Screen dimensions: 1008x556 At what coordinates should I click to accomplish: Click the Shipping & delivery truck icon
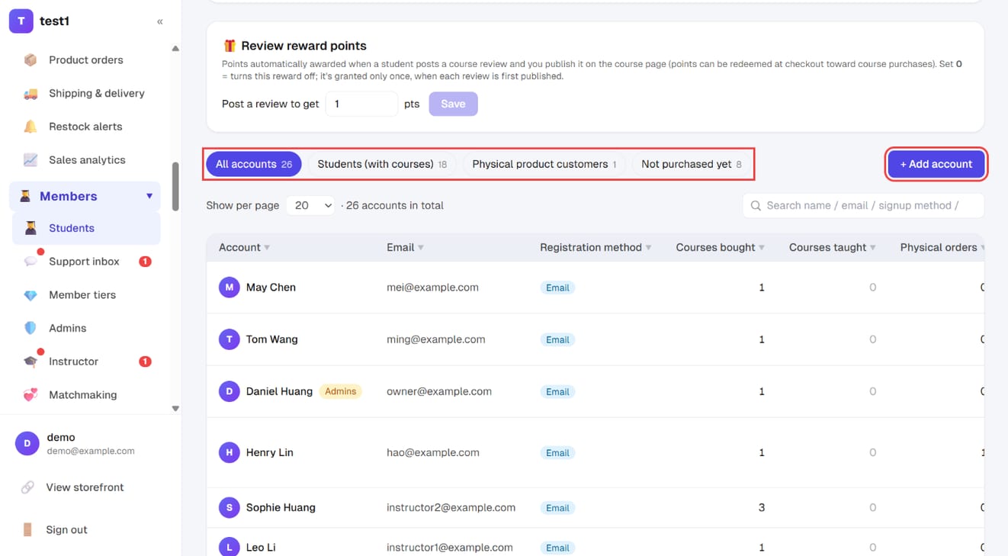pos(30,93)
